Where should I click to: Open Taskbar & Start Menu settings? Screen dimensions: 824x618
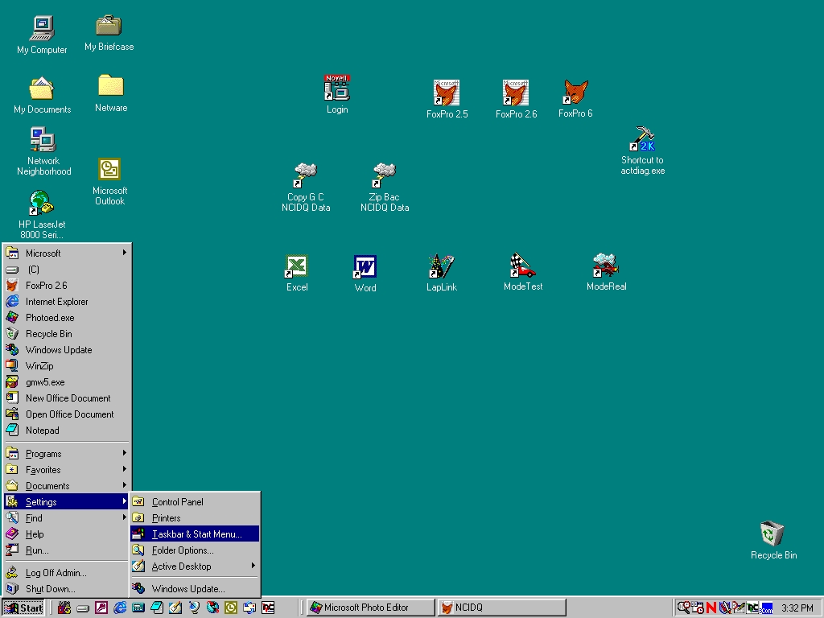(x=195, y=534)
